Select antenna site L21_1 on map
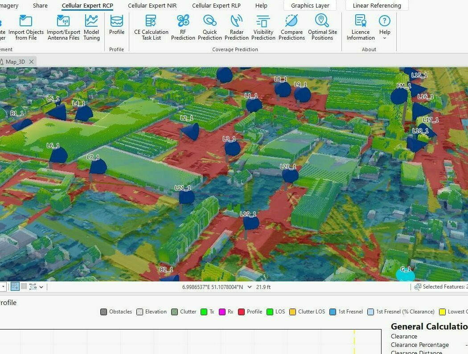The image size is (468, 354). pyautogui.click(x=187, y=197)
